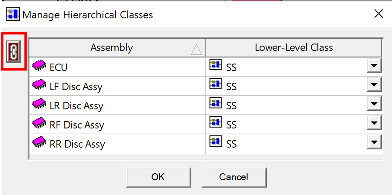392x195 pixels.
Task: Click the RF Disc Assy chip icon
Action: [x=39, y=123]
